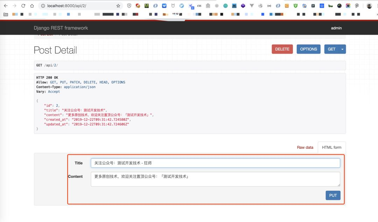The image size is (378, 222).
Task: Click the "updated_at" timestamp value
Action: tap(100, 124)
